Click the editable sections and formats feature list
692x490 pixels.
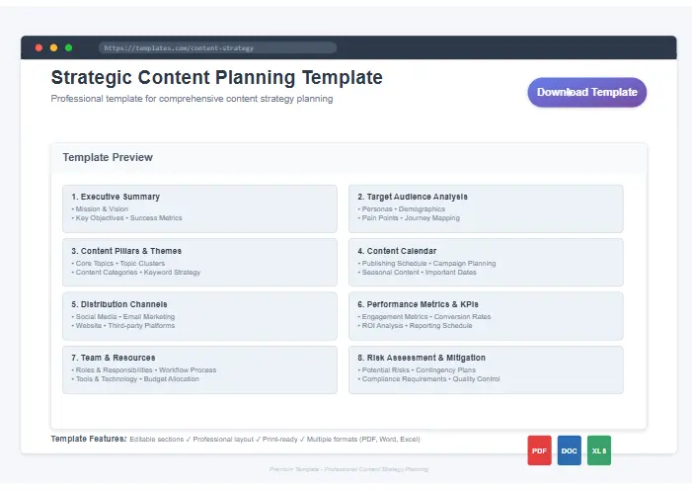pyautogui.click(x=274, y=440)
